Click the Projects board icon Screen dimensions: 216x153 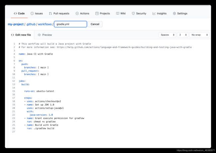97,14
